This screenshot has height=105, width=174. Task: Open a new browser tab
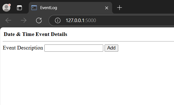[120, 8]
